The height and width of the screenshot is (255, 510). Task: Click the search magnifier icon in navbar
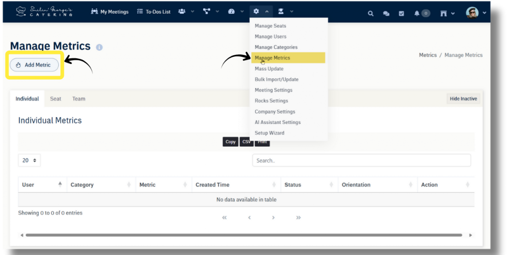[371, 13]
